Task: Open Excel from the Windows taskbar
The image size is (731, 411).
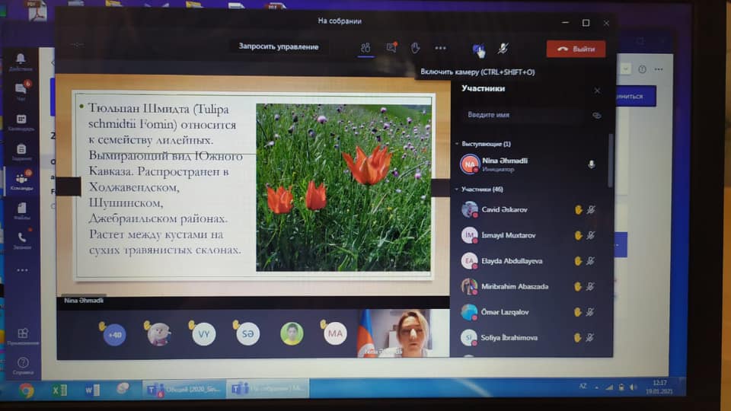Action: [59, 390]
